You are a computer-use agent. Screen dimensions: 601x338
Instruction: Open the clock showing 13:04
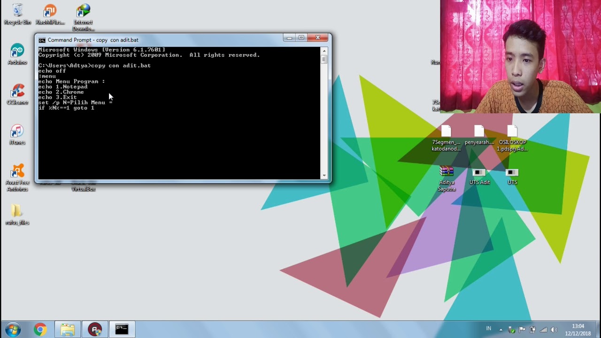(x=578, y=330)
